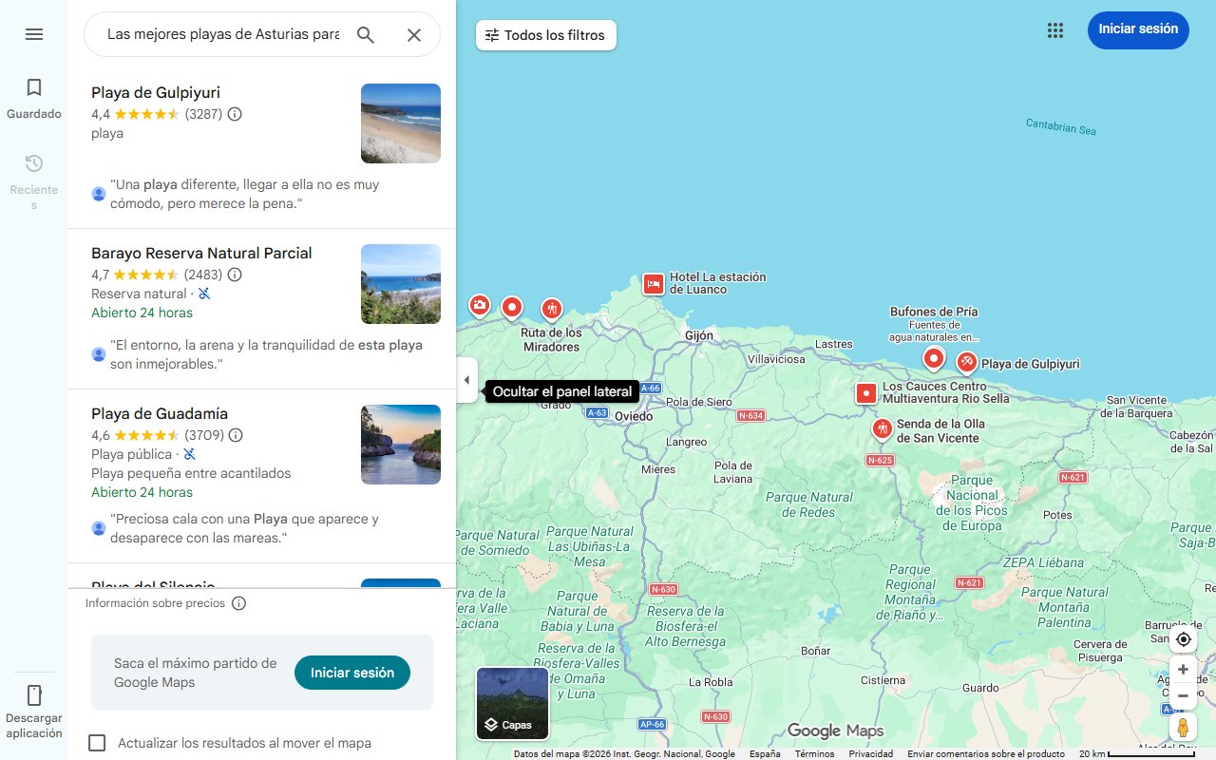This screenshot has width=1216, height=760.
Task: Zoom in using the plus control
Action: pos(1183,669)
